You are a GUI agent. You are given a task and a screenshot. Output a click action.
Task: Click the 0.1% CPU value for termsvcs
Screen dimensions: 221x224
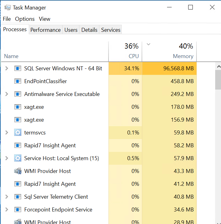pos(133,132)
